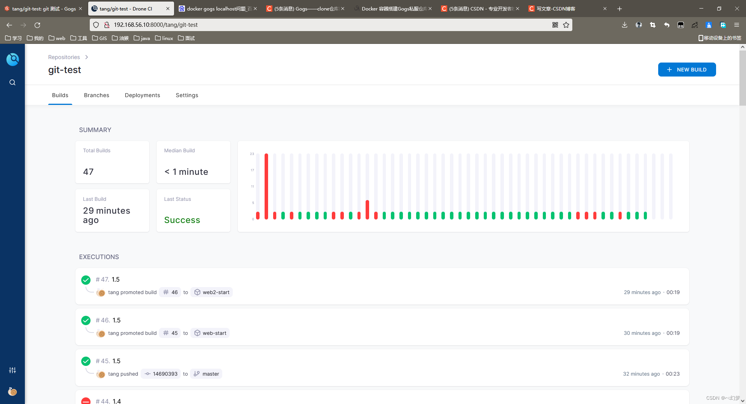
Task: Close the tang/git-test Drone CI tab
Action: [x=168, y=9]
